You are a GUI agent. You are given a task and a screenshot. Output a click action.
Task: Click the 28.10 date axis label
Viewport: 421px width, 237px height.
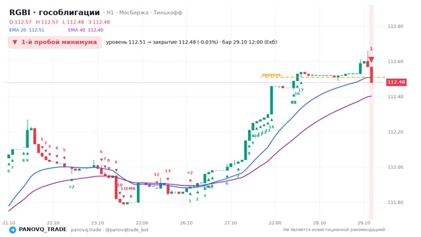(320, 223)
